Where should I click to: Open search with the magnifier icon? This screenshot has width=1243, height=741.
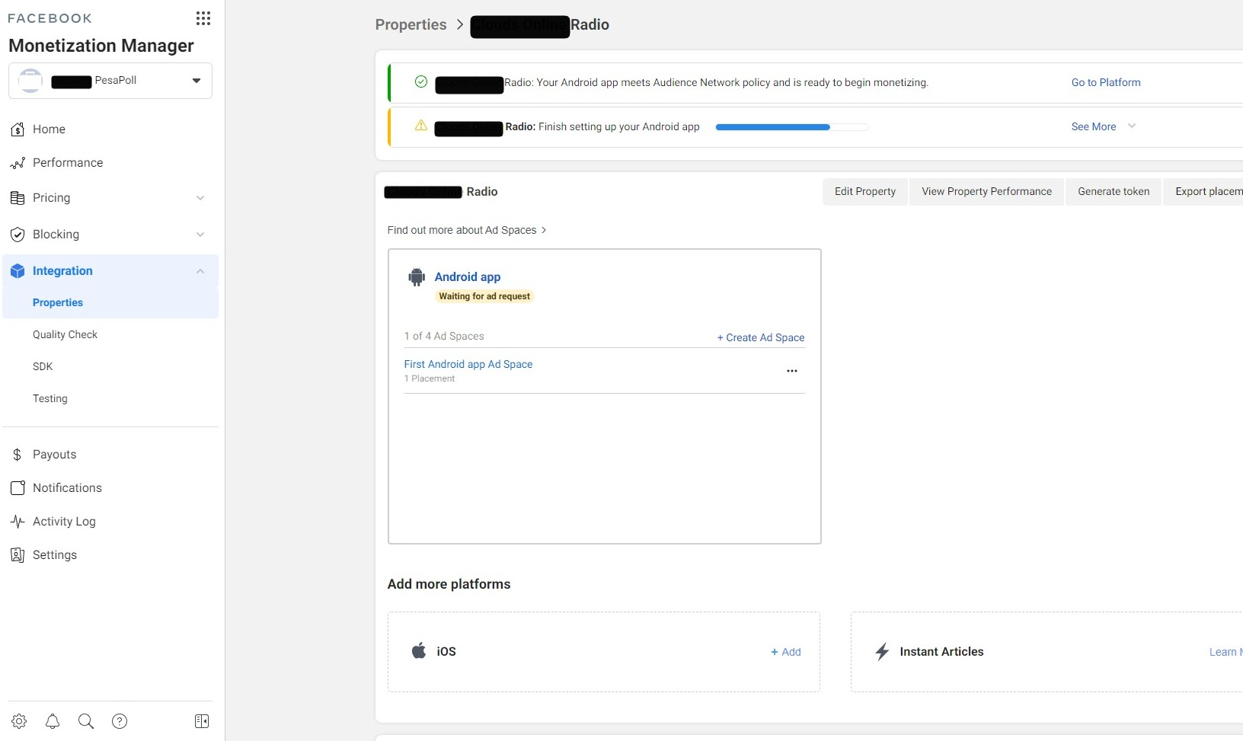86,721
